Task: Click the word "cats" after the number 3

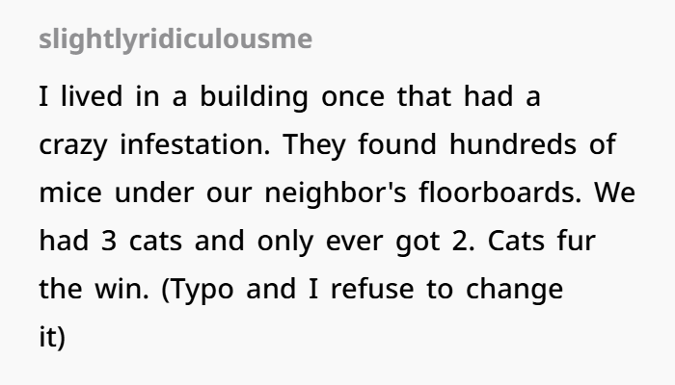Action: (156, 242)
